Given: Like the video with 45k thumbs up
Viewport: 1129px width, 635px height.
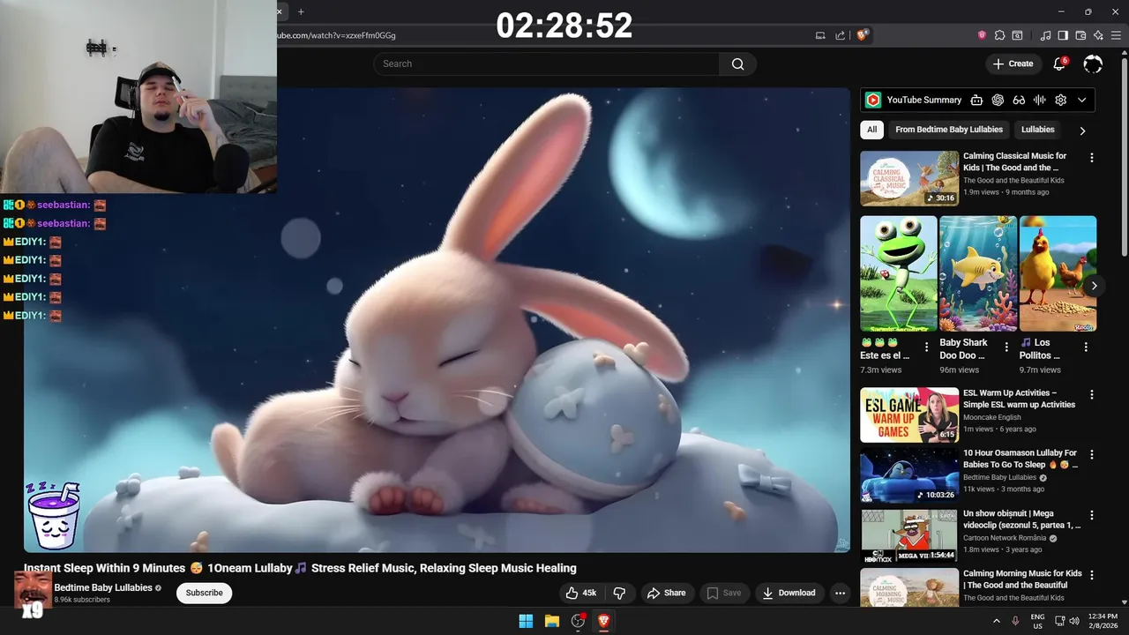Looking at the screenshot, I should [581, 593].
